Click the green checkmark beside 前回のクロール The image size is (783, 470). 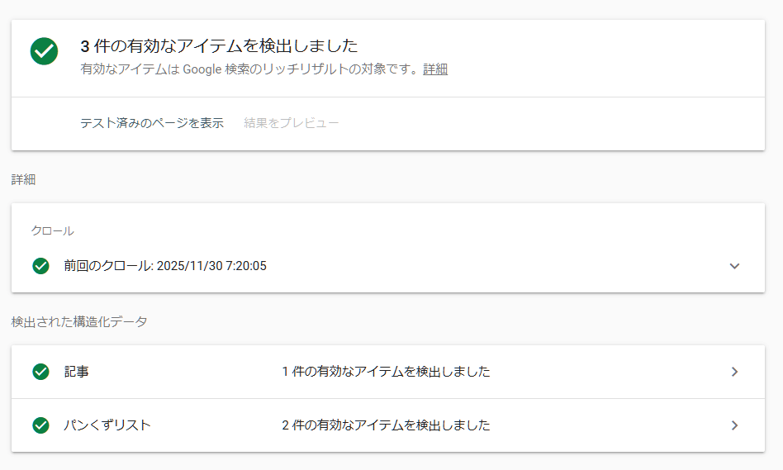[40, 266]
